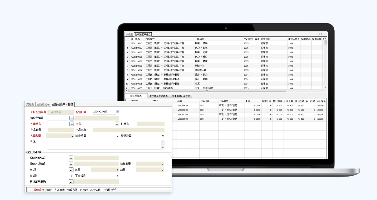Switch to the 成品检验单 tab

coord(43,104)
